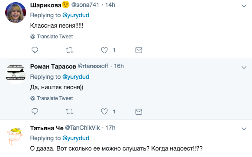This screenshot has height=157, width=252.
Task: View Роман Тарасов's airplane avatar
Action: tap(16, 74)
